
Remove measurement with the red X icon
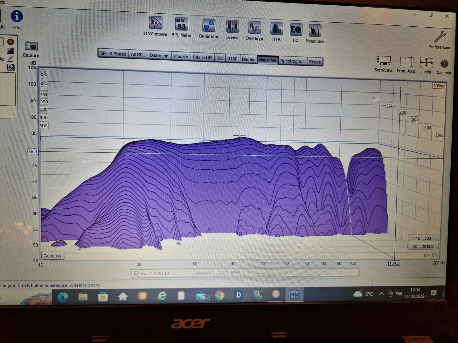[10, 42]
